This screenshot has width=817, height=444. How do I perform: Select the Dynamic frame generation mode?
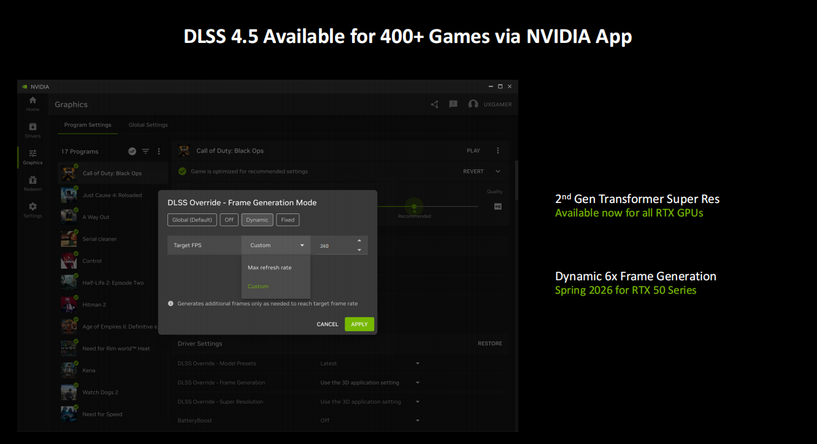[257, 220]
